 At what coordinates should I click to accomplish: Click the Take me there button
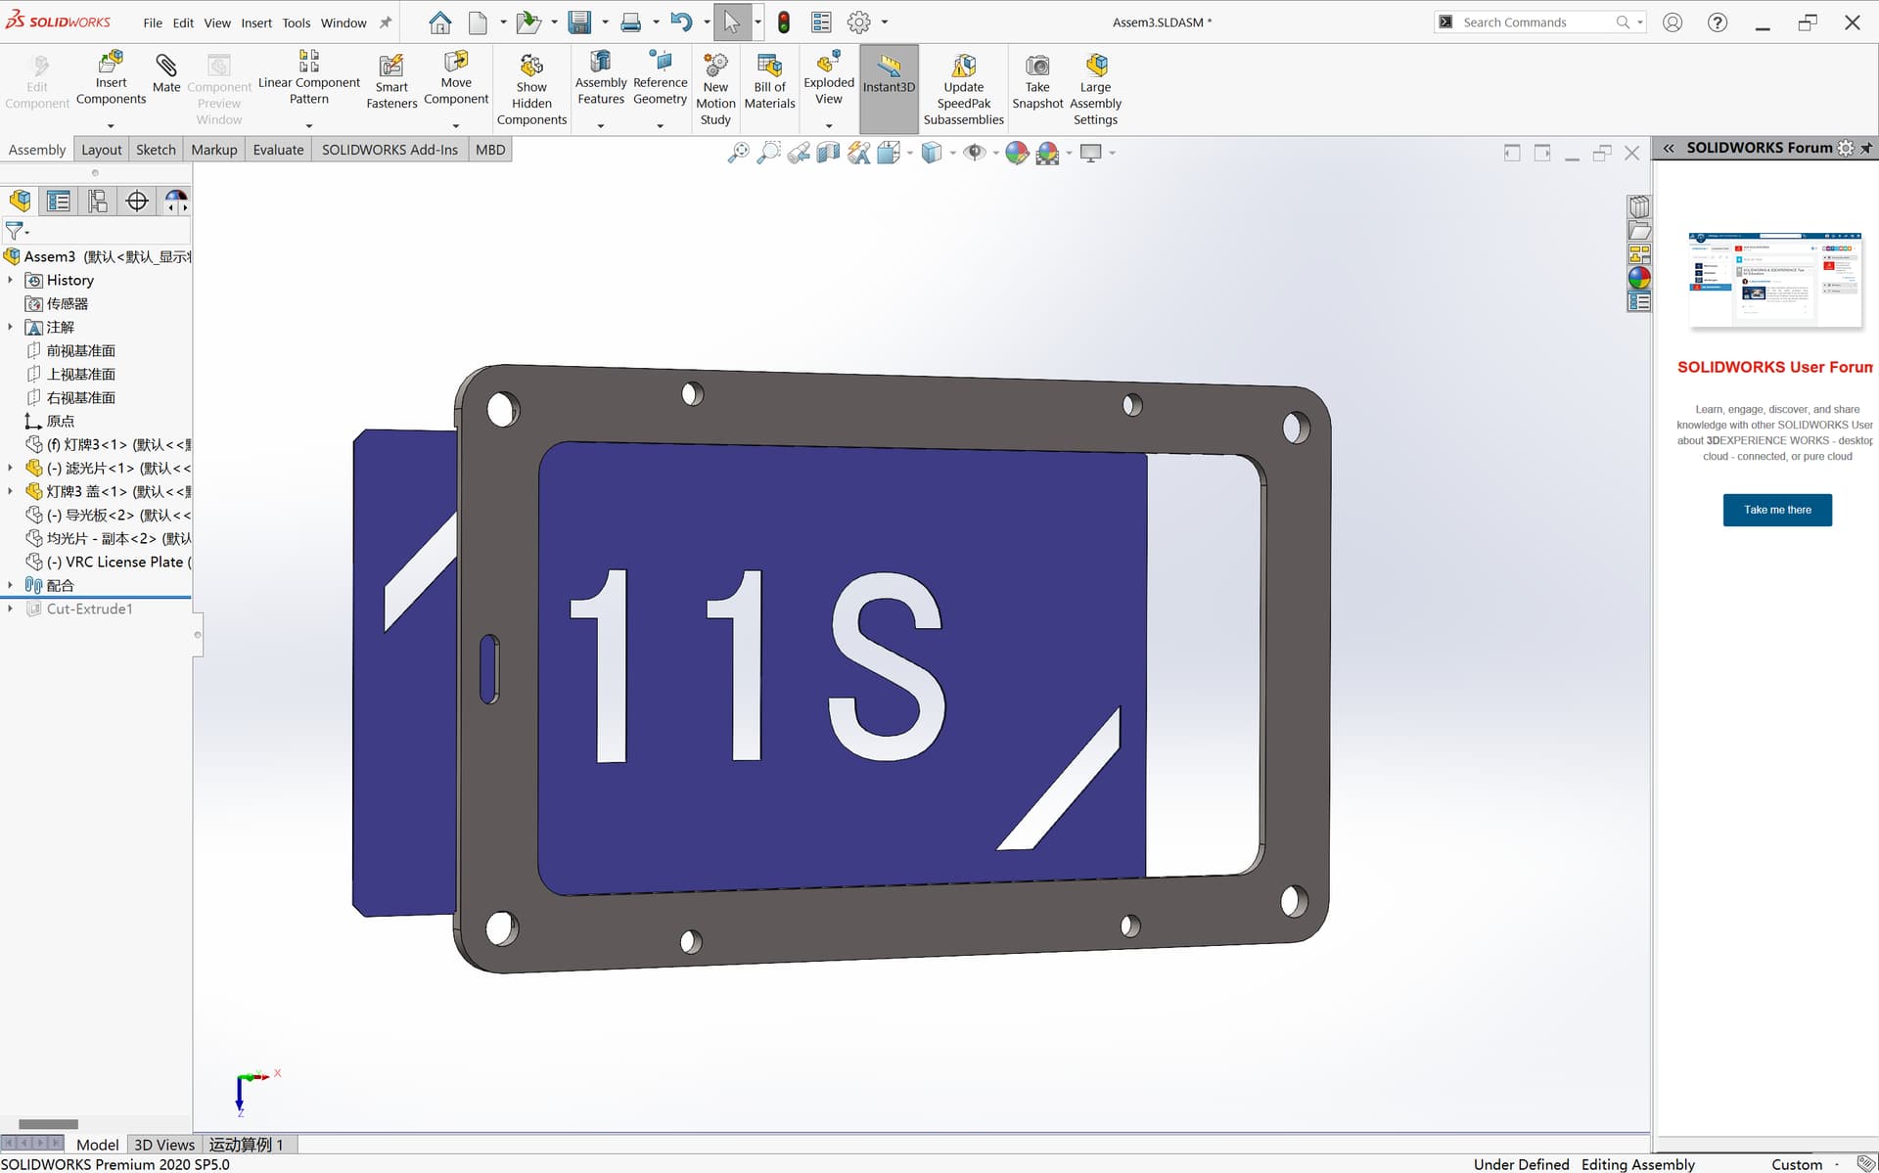click(x=1777, y=510)
